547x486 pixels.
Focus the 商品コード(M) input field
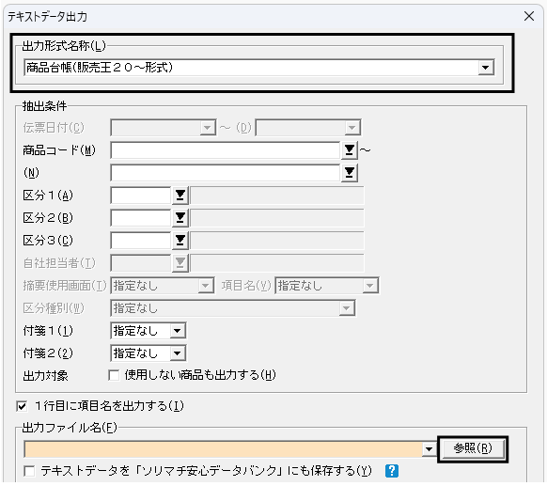226,150
